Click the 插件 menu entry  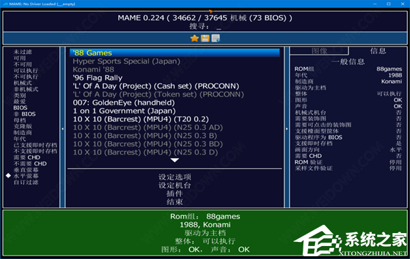click(x=175, y=193)
